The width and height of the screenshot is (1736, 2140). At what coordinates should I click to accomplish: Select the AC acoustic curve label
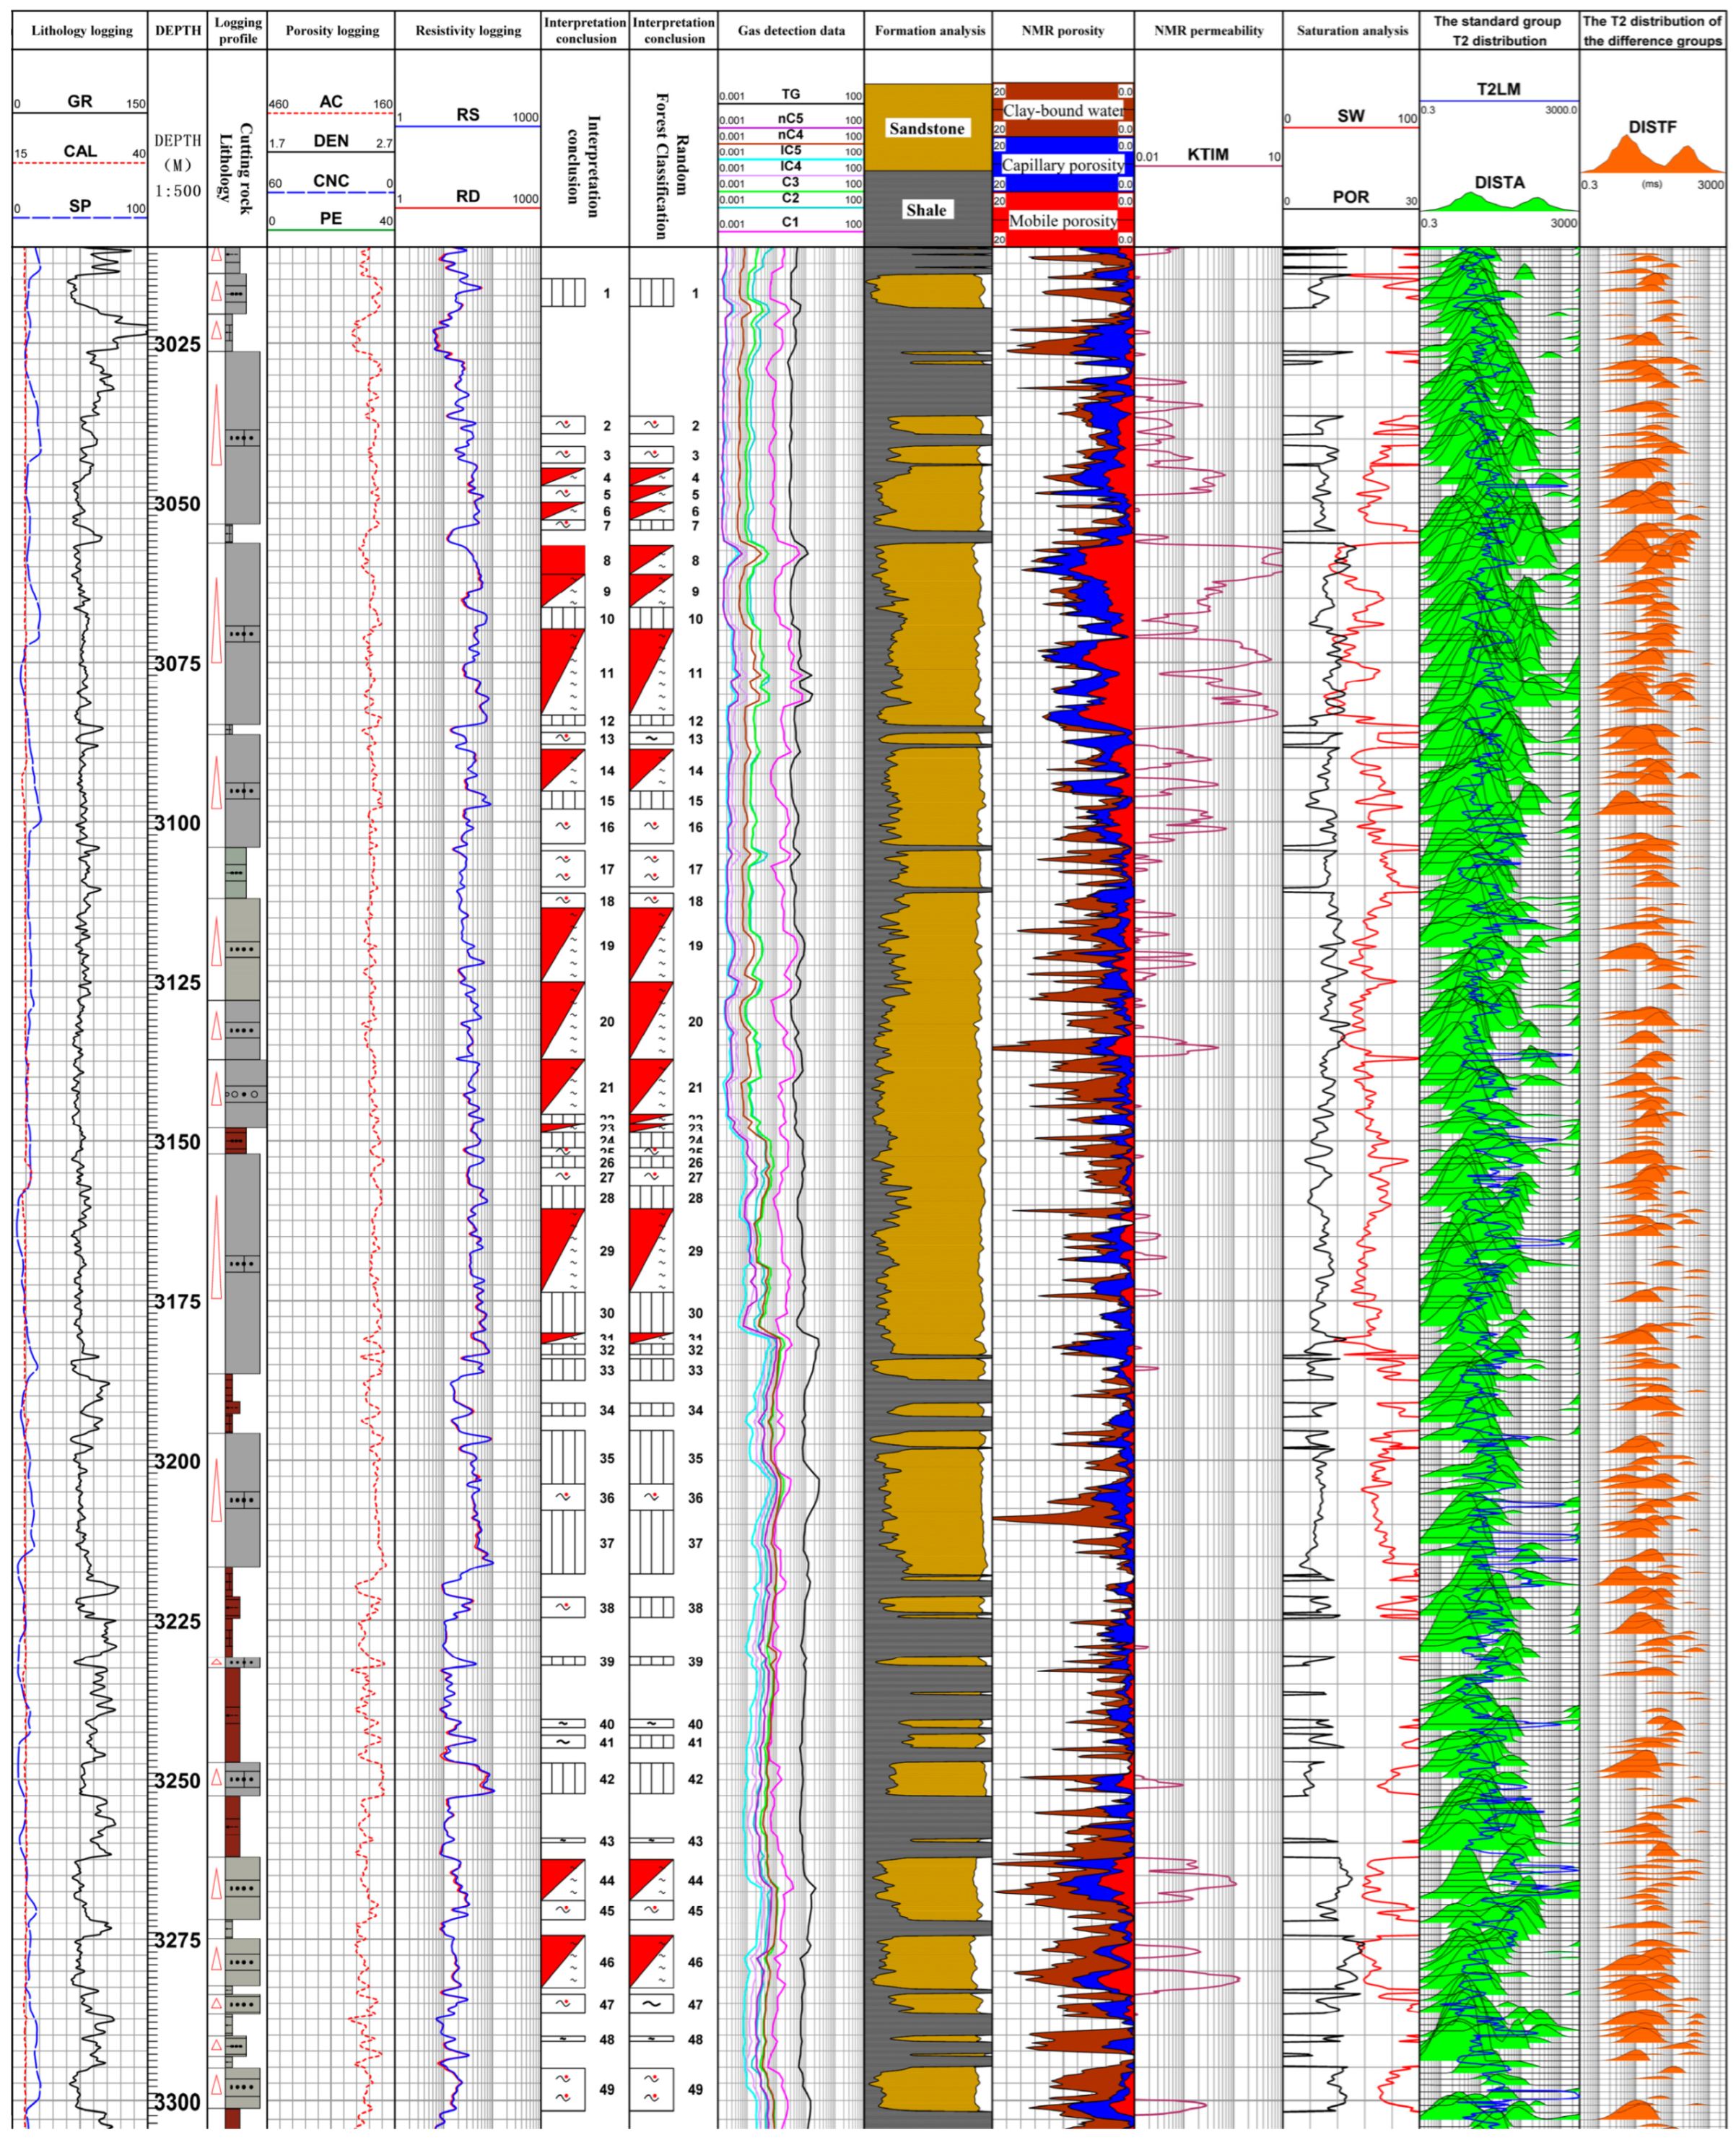click(332, 102)
